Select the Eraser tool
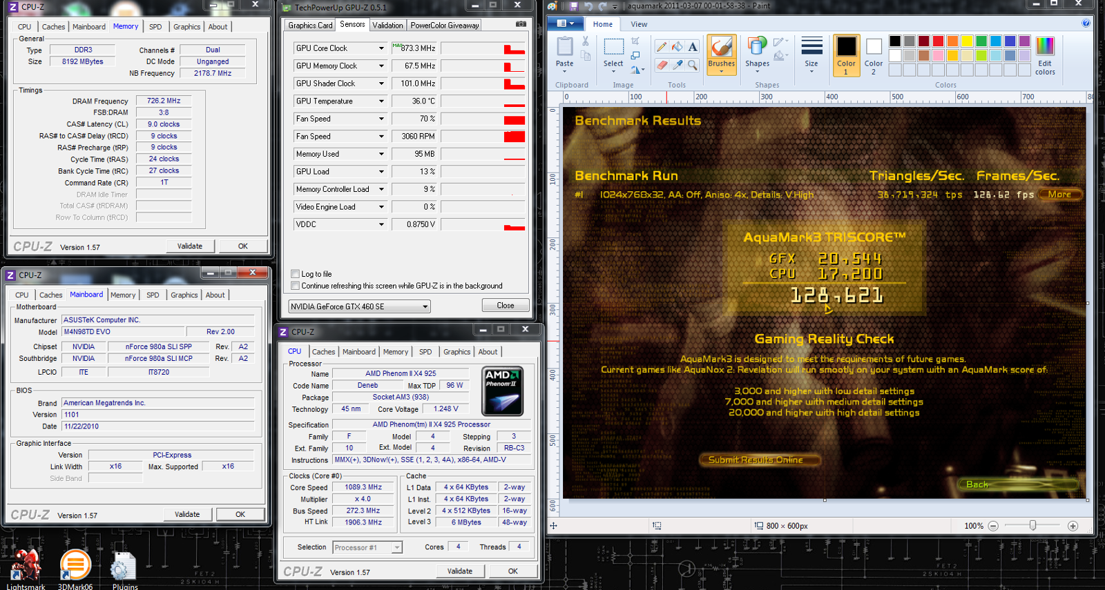Screen dimensions: 1105x590 coord(662,65)
